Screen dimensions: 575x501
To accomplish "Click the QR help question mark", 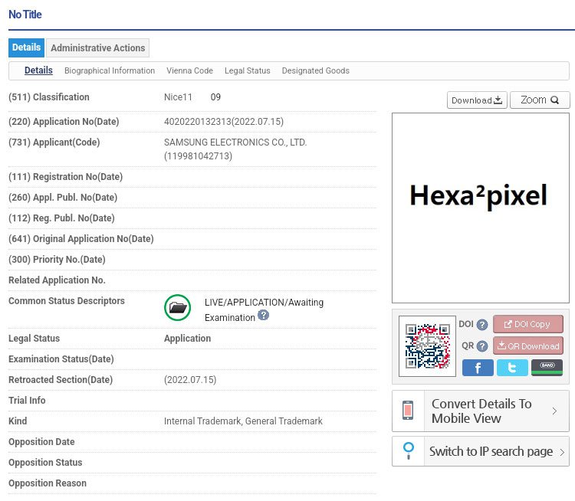I will (482, 346).
